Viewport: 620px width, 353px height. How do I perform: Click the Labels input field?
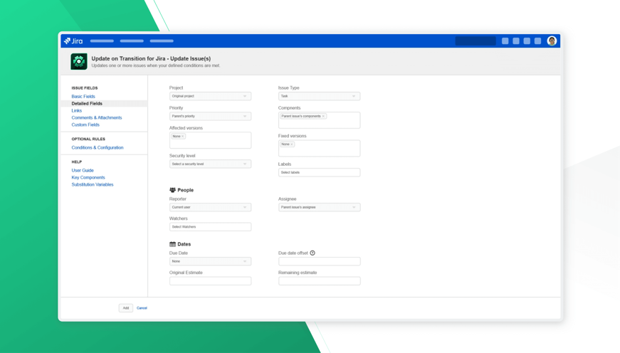319,172
